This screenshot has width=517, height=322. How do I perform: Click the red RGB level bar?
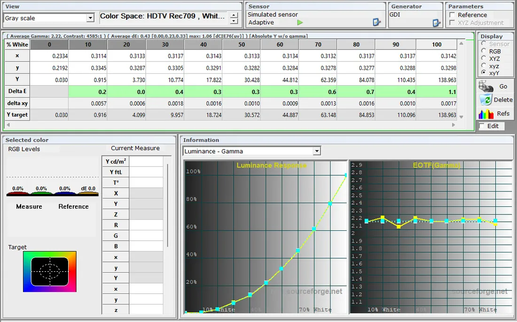coord(18,194)
